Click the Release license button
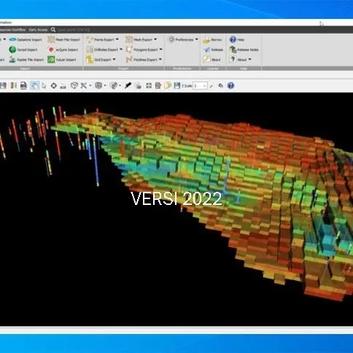 pos(213,50)
